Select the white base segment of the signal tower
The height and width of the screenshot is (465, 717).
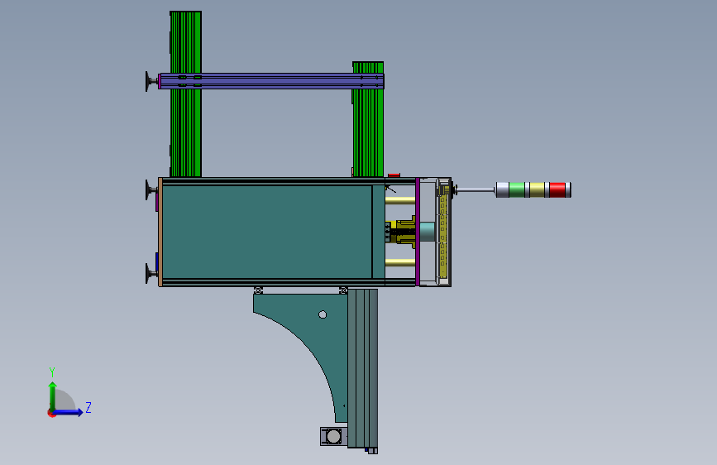click(502, 190)
